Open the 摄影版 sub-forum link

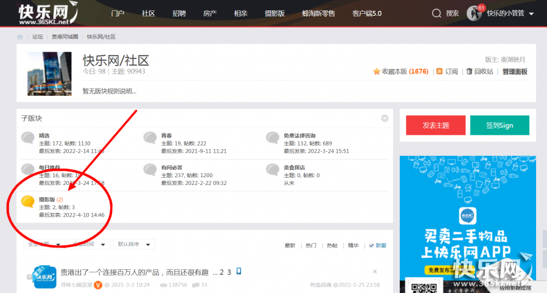[x=47, y=200]
